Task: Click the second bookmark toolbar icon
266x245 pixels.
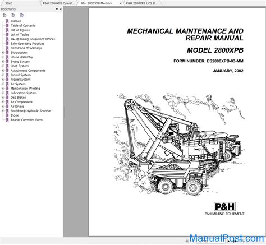Action: [13, 15]
